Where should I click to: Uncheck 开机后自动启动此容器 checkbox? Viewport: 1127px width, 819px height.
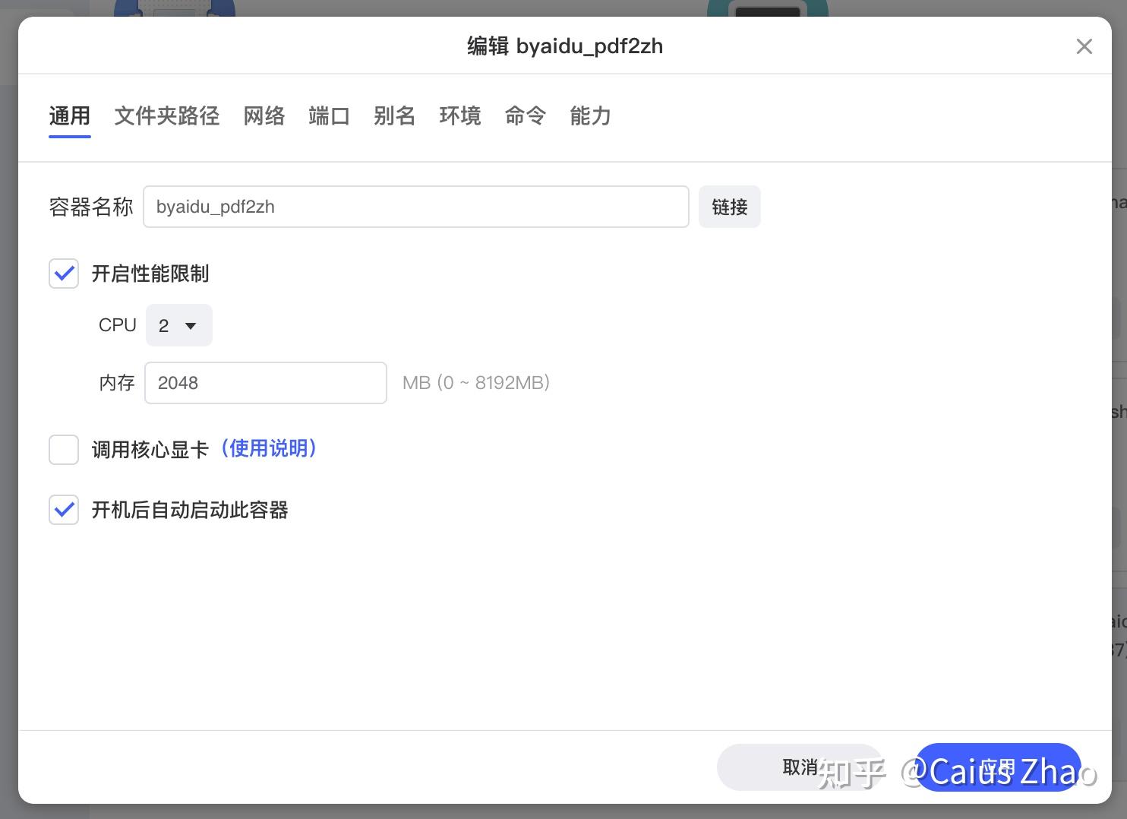(x=64, y=510)
